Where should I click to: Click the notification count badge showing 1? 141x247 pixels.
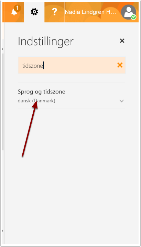17,8
